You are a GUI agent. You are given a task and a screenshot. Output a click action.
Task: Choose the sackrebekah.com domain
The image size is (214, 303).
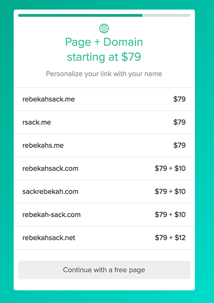(x=104, y=191)
